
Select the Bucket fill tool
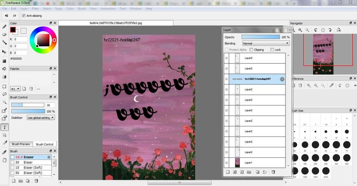(4, 69)
